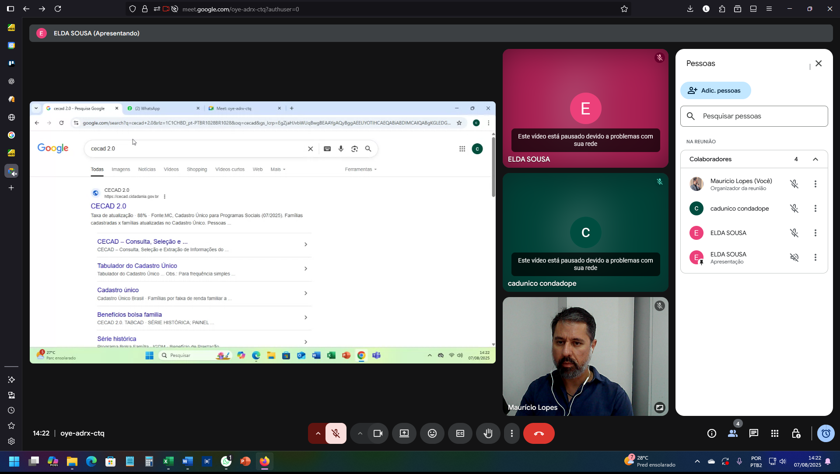840x474 pixels.
Task: Click the Adic. pessoas button
Action: point(716,90)
